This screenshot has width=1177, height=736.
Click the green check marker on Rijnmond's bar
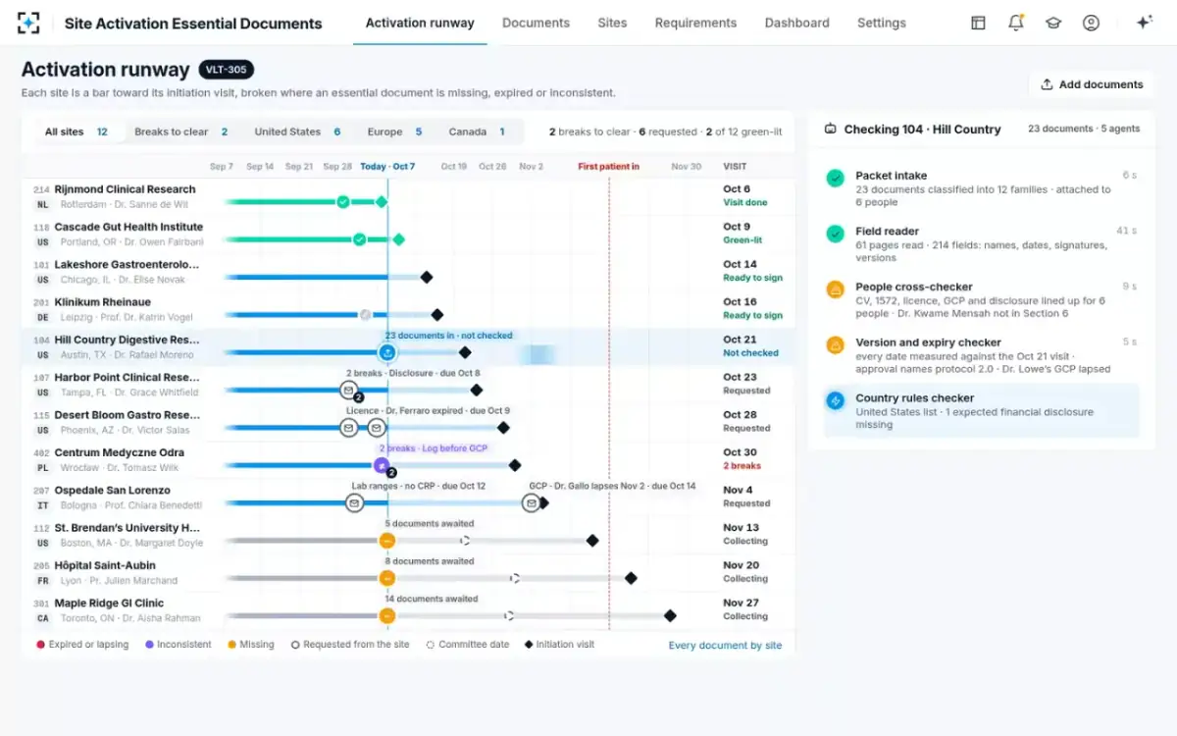click(342, 202)
